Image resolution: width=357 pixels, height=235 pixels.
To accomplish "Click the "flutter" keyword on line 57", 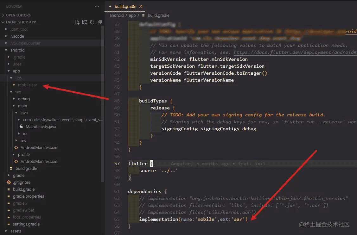I will pyautogui.click(x=137, y=164).
